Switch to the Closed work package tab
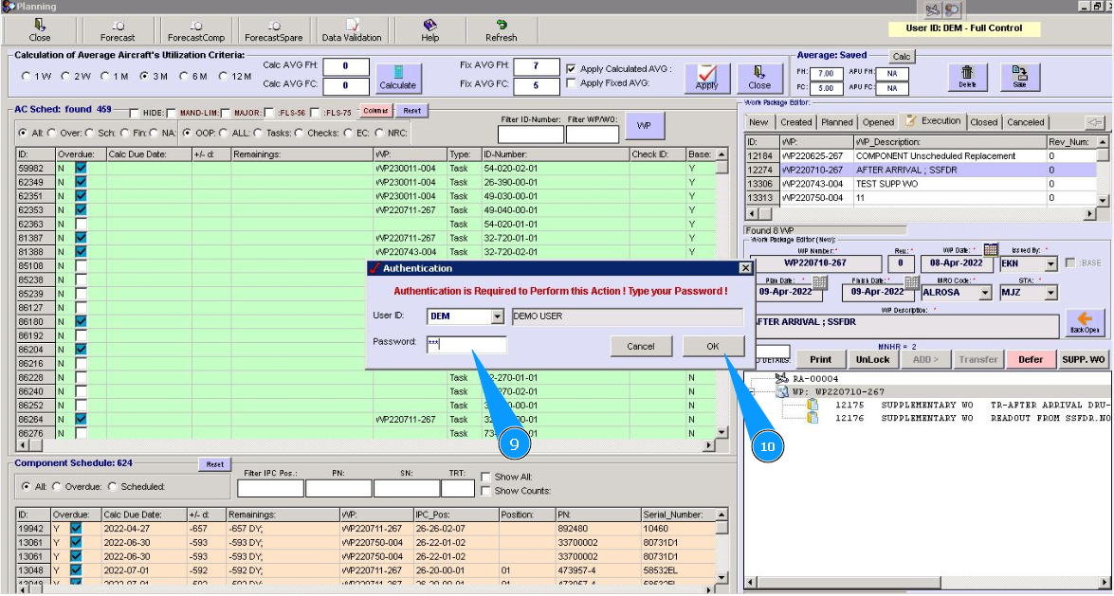Viewport: 1114px width, 596px height. coord(983,122)
